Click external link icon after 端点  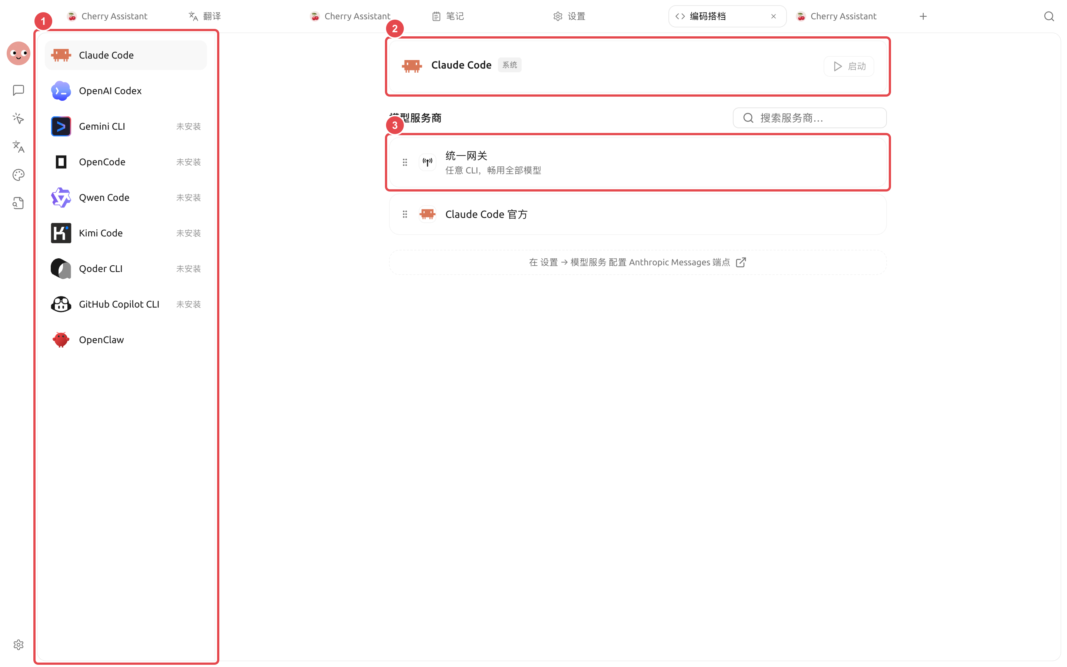(x=741, y=262)
